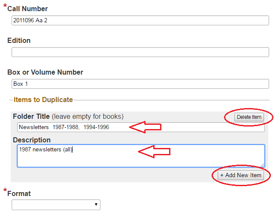Click the + Add New Item button
This screenshot has height=214, width=279.
(x=241, y=175)
